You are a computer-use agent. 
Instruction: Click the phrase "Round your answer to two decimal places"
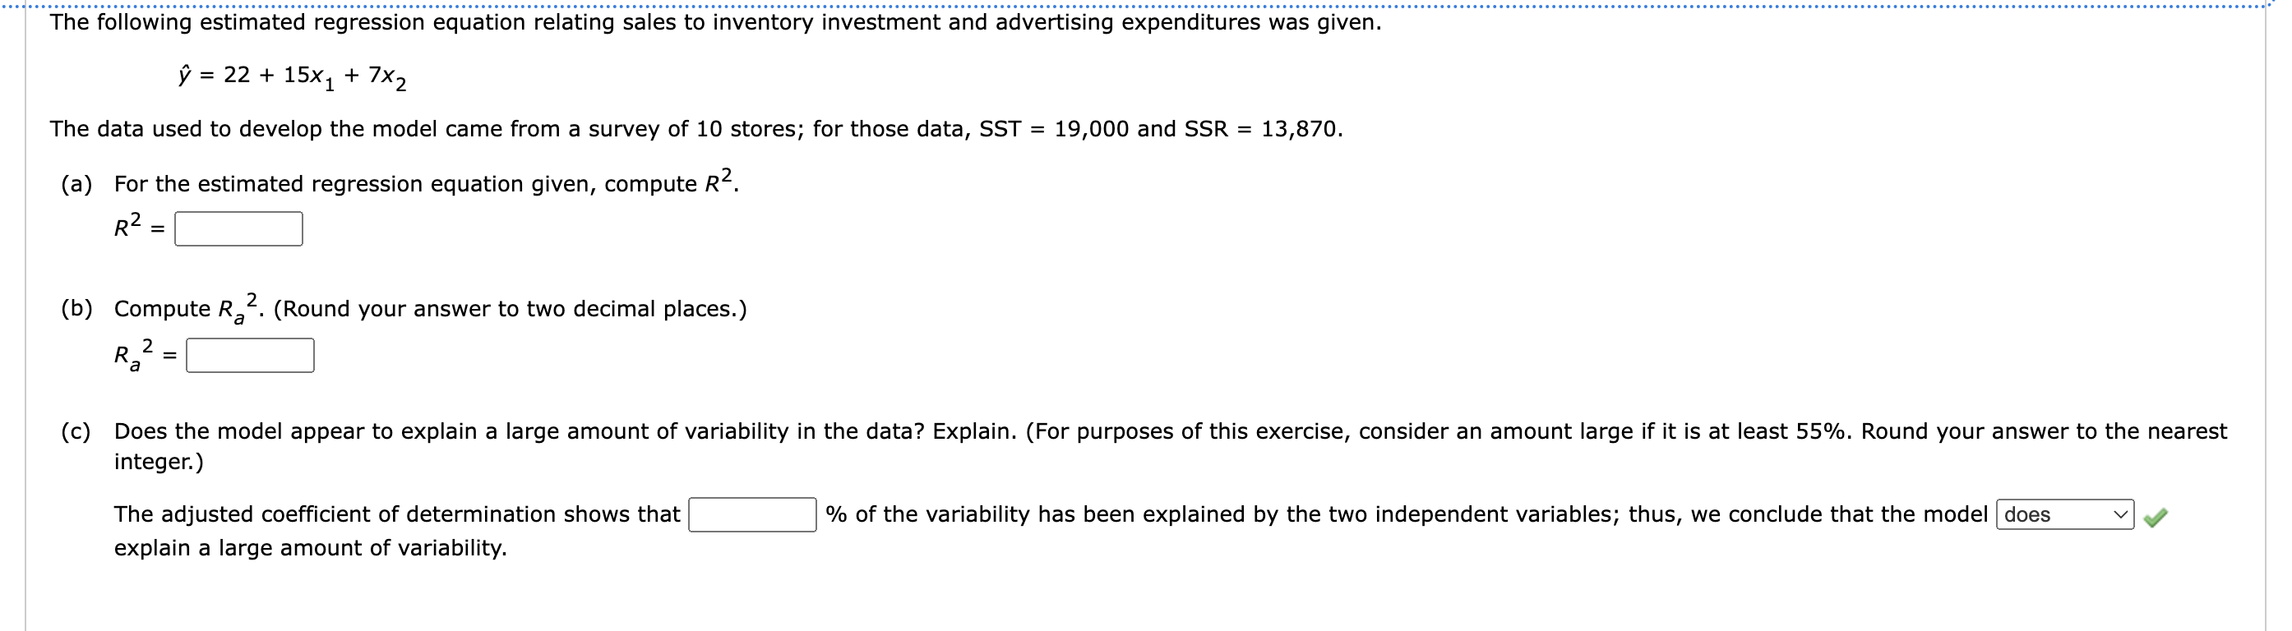(511, 309)
